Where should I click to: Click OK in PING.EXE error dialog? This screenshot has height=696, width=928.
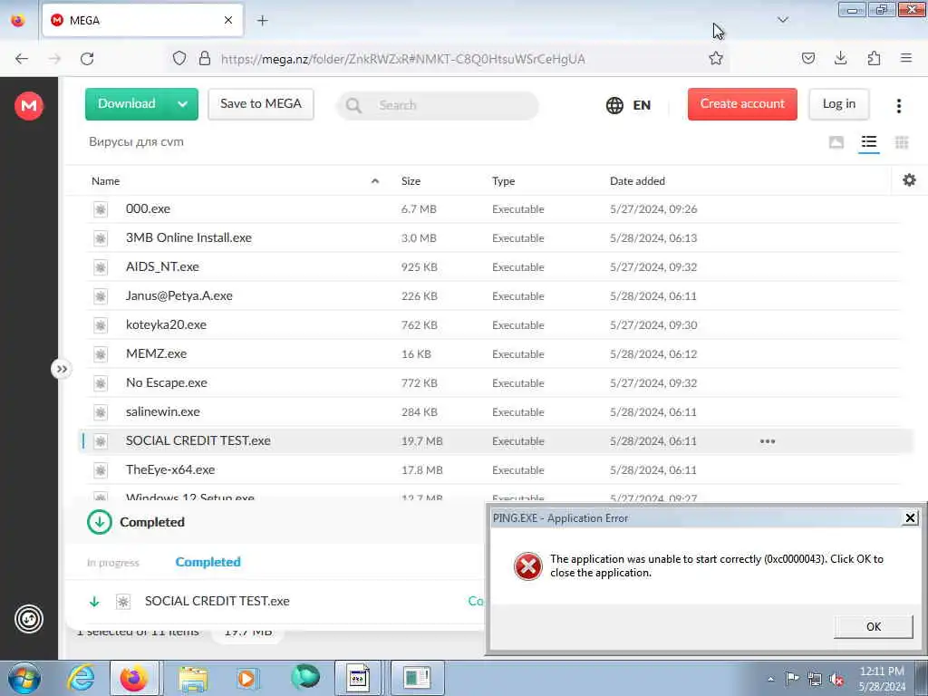coord(873,626)
